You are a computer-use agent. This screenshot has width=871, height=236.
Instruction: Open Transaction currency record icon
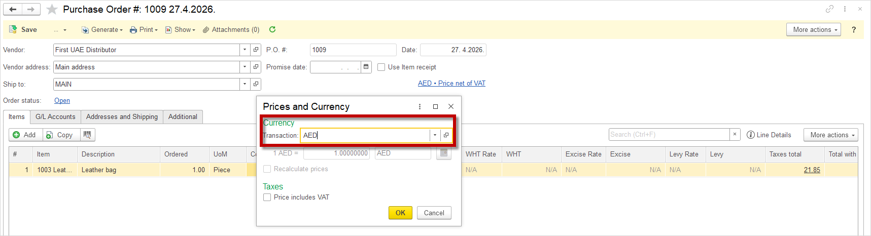click(446, 135)
